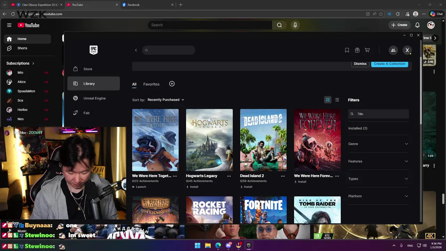The height and width of the screenshot is (251, 446).
Task: Expand the Genre filter
Action: [x=378, y=144]
